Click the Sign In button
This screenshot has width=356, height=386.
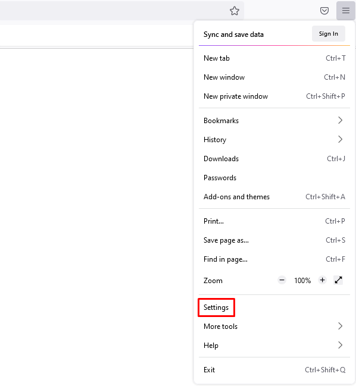(x=329, y=34)
